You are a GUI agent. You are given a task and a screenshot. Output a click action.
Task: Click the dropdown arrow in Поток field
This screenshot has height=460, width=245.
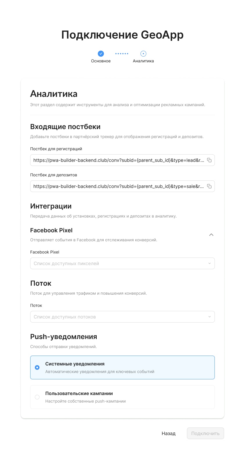(x=209, y=317)
